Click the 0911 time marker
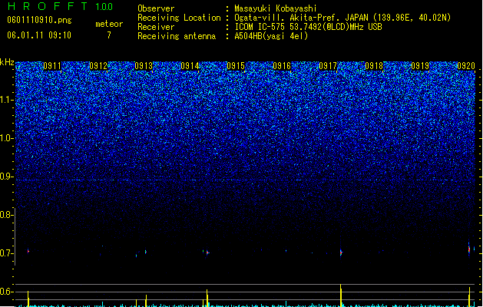This screenshot has height=307, width=483. point(52,66)
